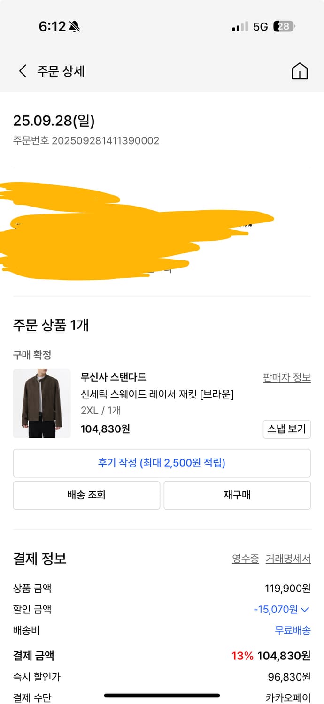Tap the 무신사 스탠다드 brand name
Screen dimensions: 324x704
(x=113, y=377)
